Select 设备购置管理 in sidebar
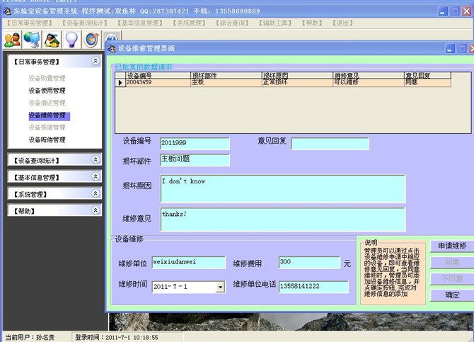Screen dimensions: 474x342 point(47,79)
